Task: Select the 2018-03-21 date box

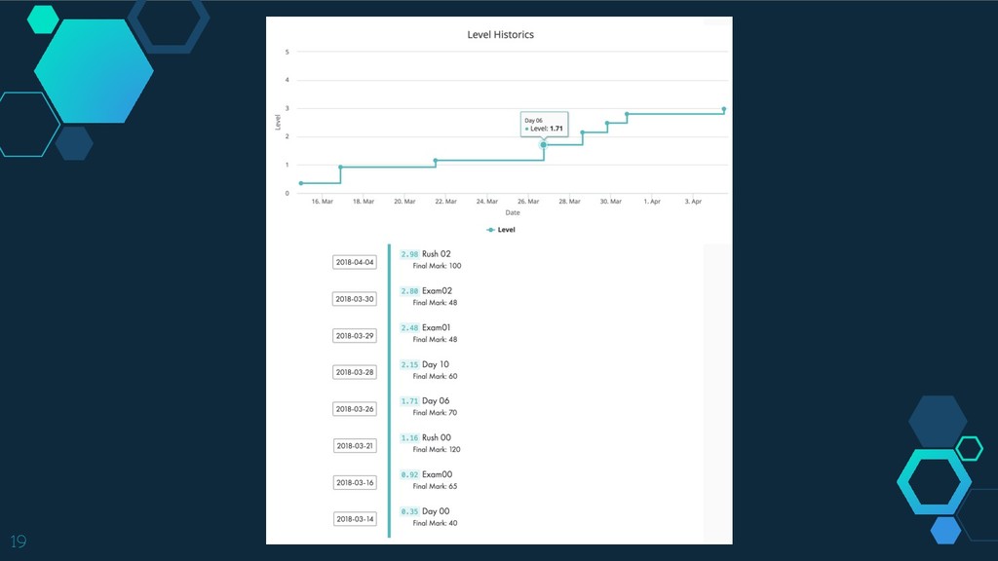Action: click(x=355, y=445)
